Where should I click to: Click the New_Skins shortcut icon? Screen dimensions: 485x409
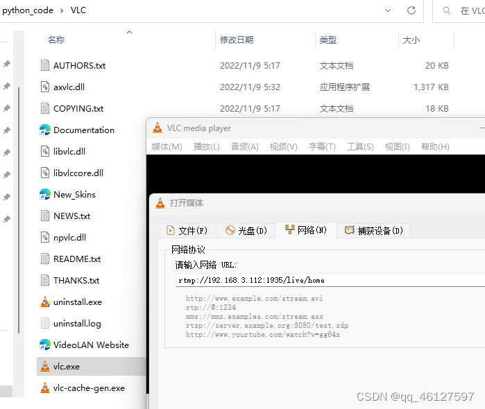pyautogui.click(x=45, y=195)
